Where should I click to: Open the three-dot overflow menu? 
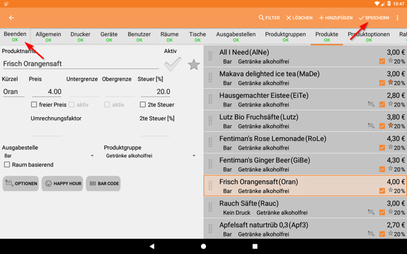(x=398, y=18)
